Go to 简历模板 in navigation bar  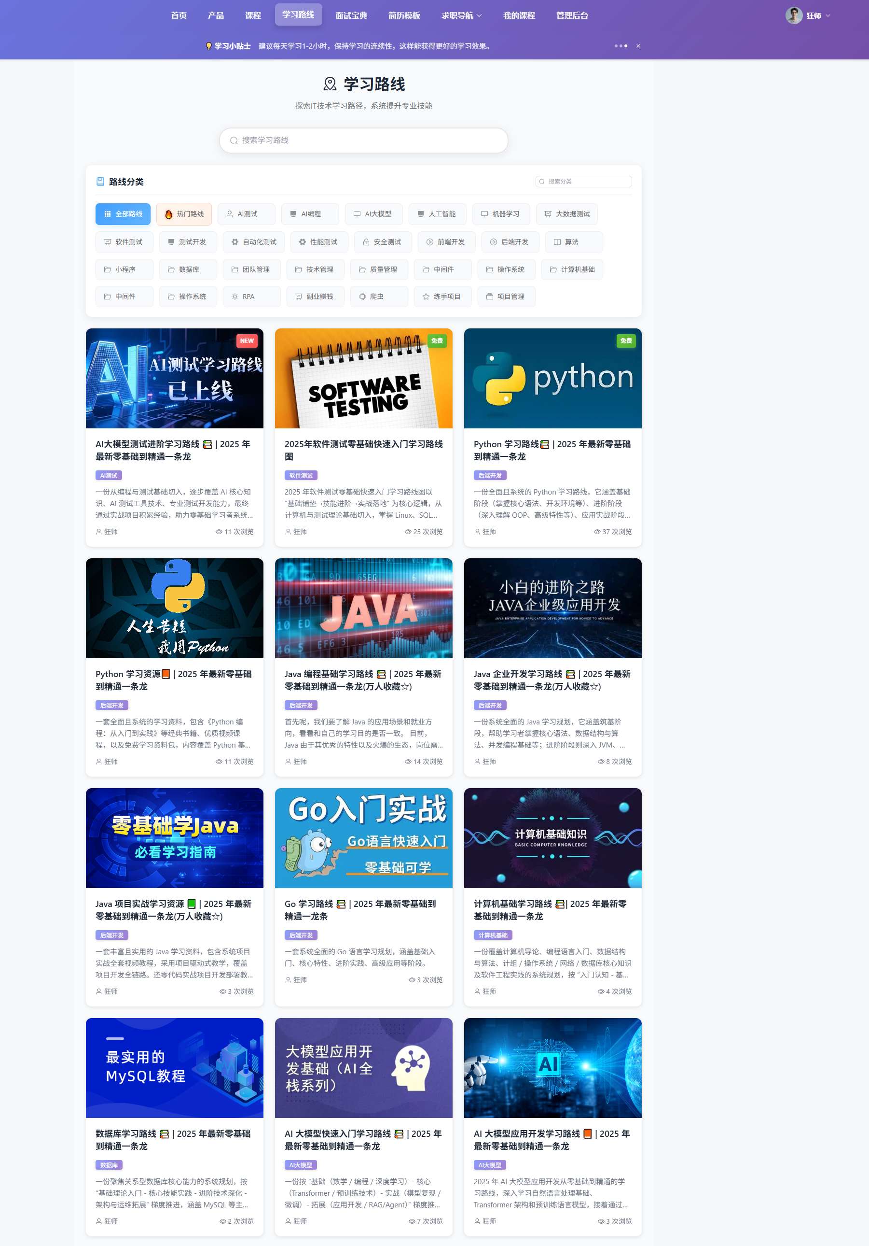pos(404,16)
